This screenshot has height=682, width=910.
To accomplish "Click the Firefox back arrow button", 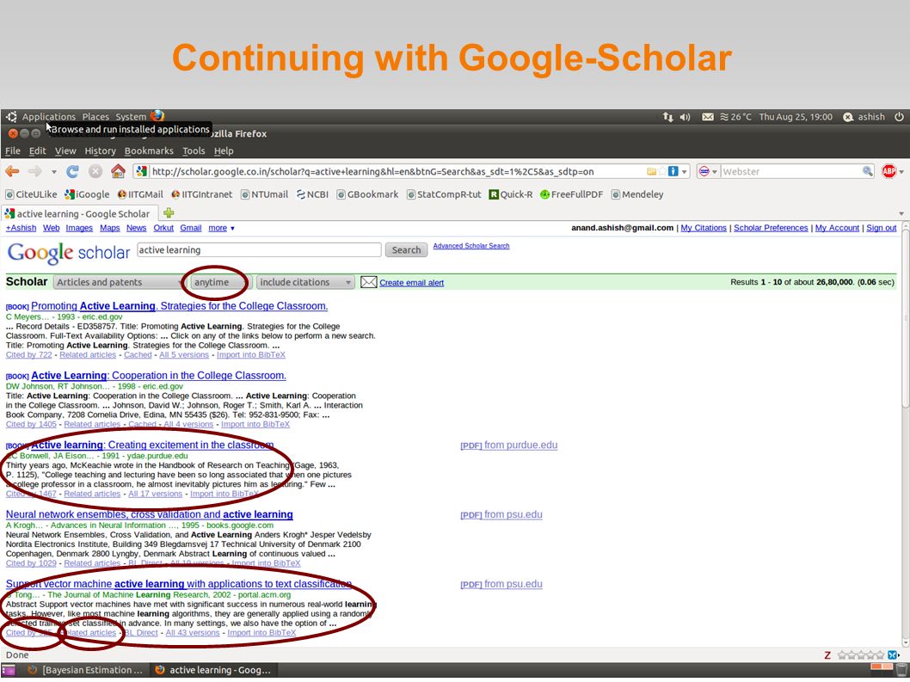I will click(12, 171).
